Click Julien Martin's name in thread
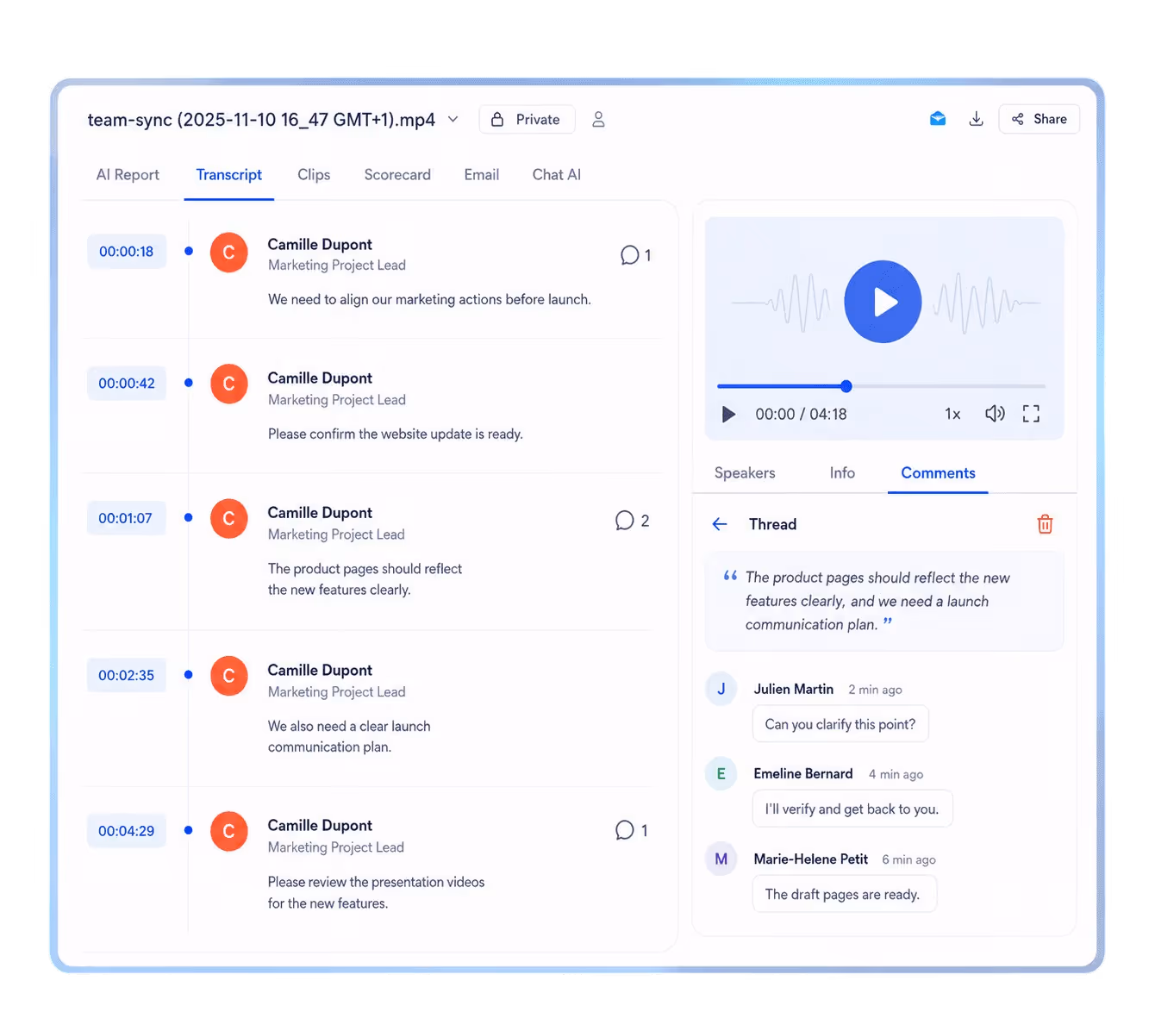This screenshot has height=1012, width=1155. (x=794, y=689)
